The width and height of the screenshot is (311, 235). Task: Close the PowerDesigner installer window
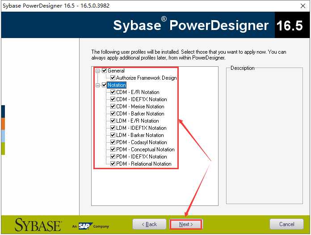303,6
